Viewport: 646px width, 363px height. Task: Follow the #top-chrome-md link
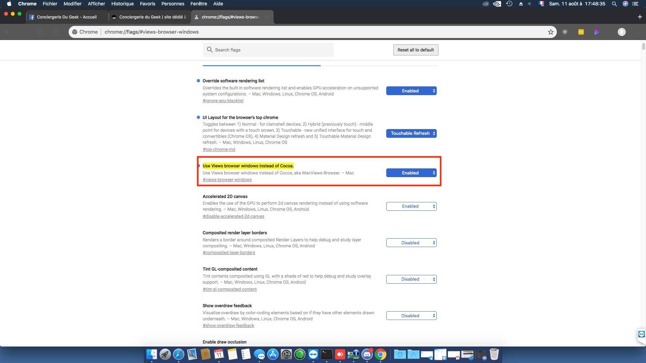click(x=219, y=149)
